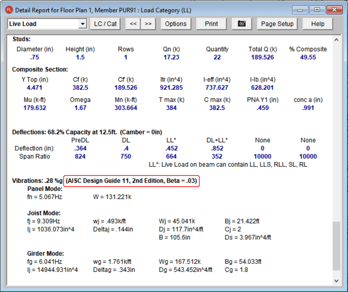Screen dimensions: 348x292
Task: Go to previous member with << button
Action: (133, 24)
